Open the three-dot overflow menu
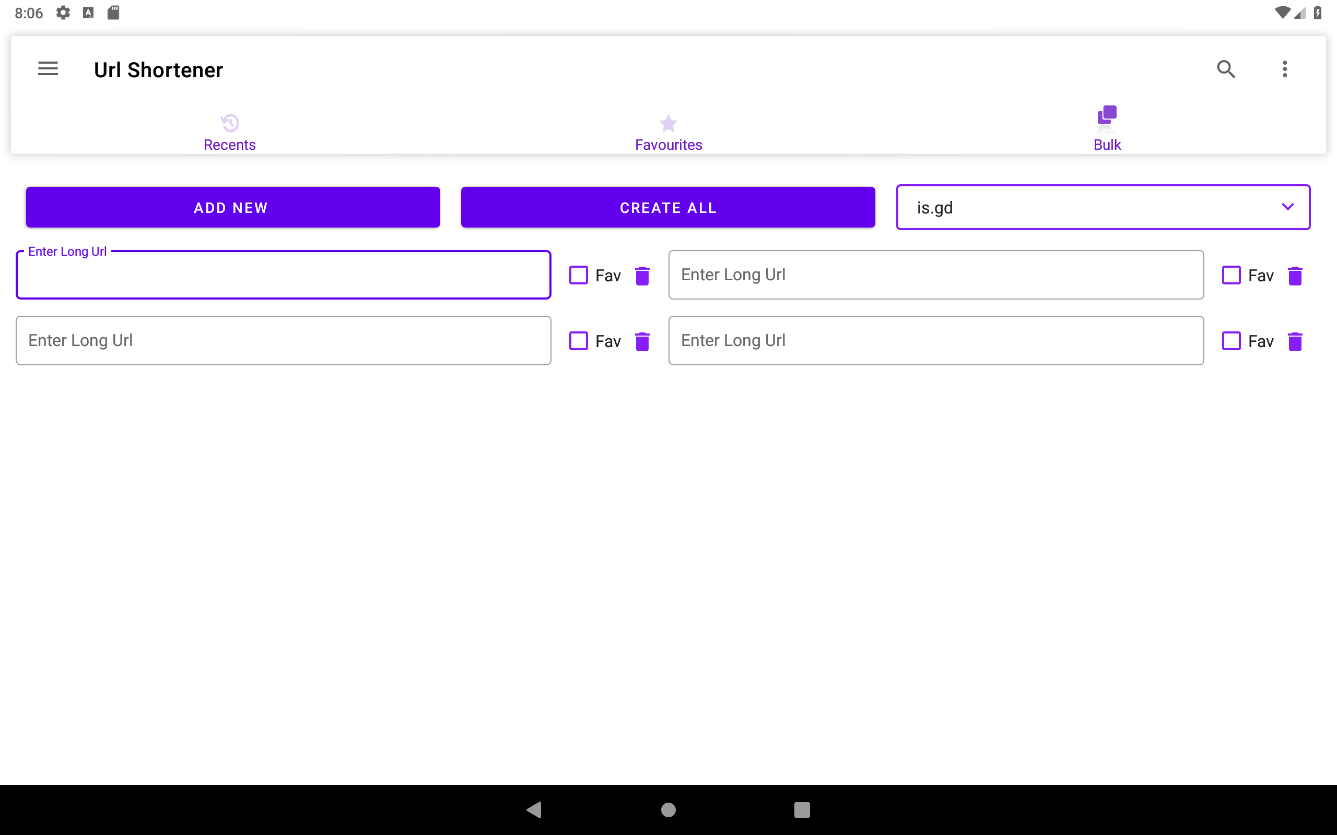1337x835 pixels. [x=1285, y=69]
